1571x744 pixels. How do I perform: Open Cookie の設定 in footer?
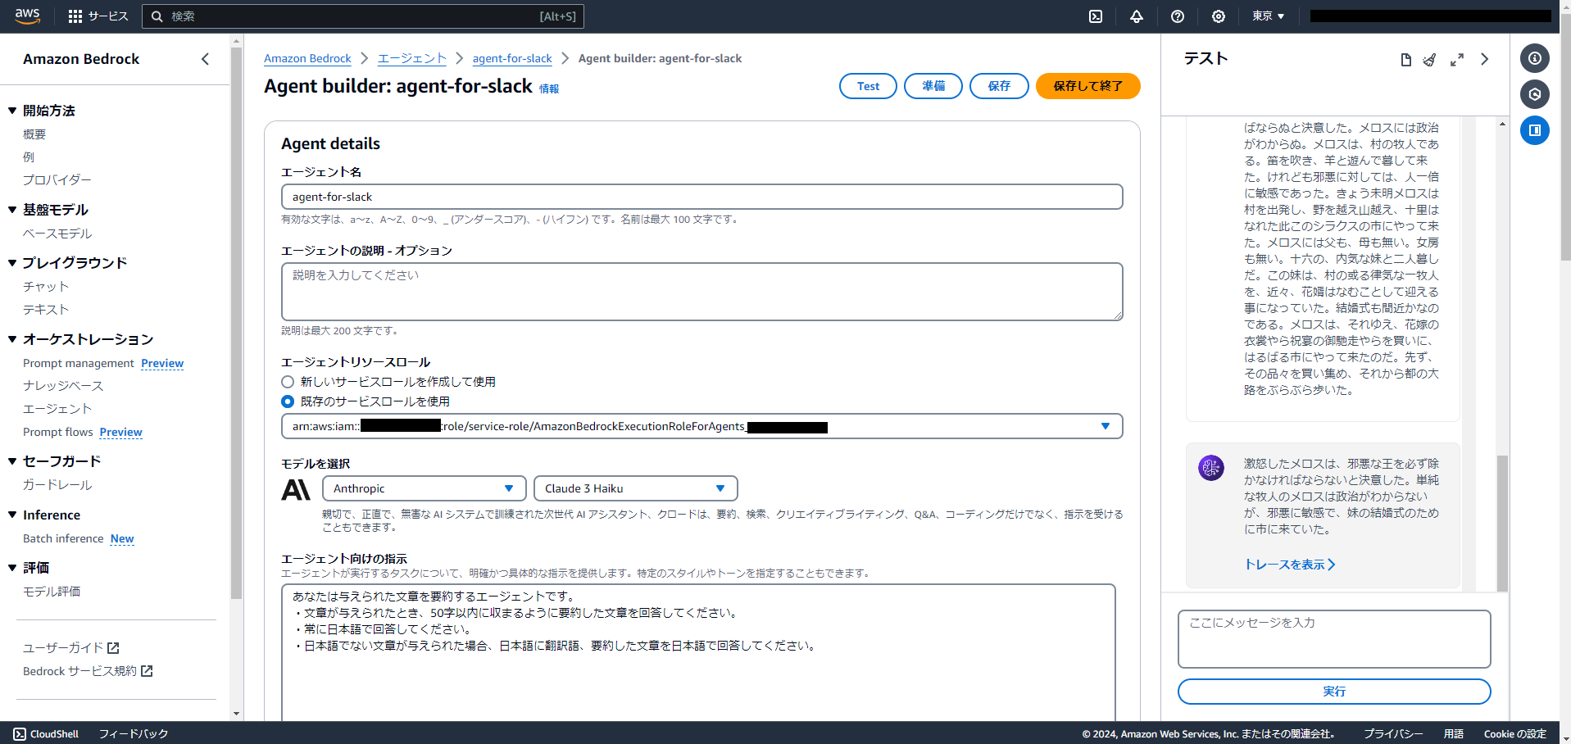tap(1515, 734)
